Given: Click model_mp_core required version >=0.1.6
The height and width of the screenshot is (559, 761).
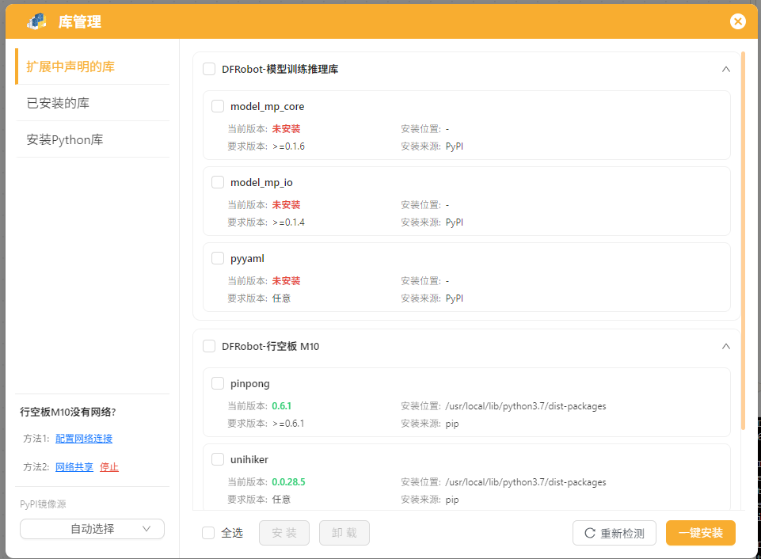Looking at the screenshot, I should tap(289, 146).
